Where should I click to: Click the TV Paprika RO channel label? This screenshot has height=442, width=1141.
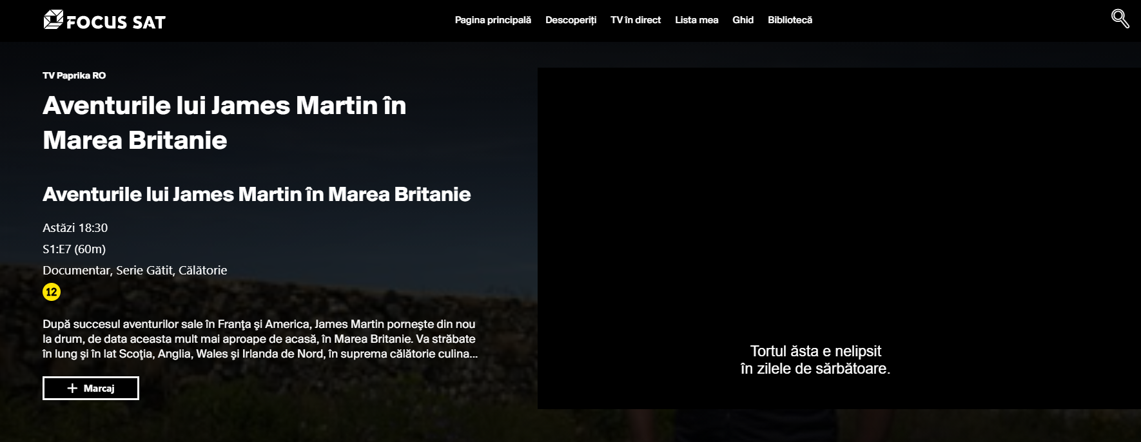(74, 75)
